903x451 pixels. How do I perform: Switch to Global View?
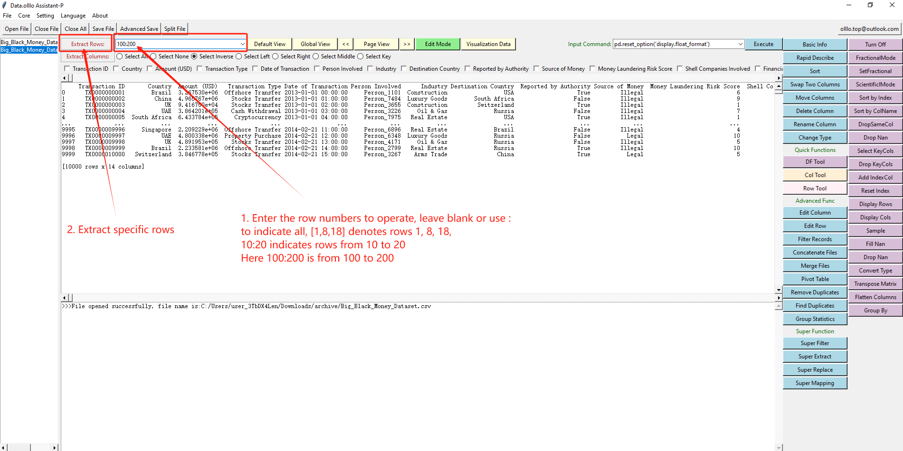coord(315,44)
